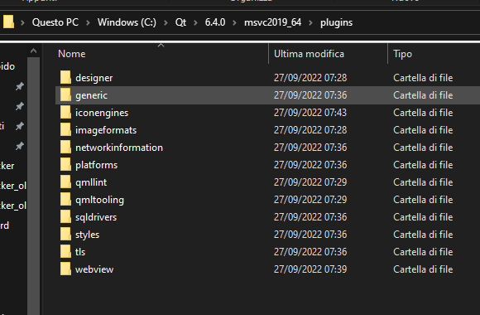Screen dimensions: 480x315
Task: Select designer folder name
Action: pyautogui.click(x=94, y=78)
